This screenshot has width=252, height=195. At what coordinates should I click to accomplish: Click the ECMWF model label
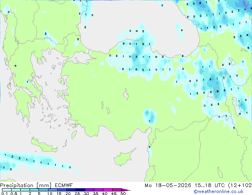click(x=64, y=185)
